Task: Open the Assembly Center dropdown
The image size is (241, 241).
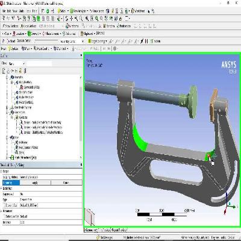Action: [72, 41]
